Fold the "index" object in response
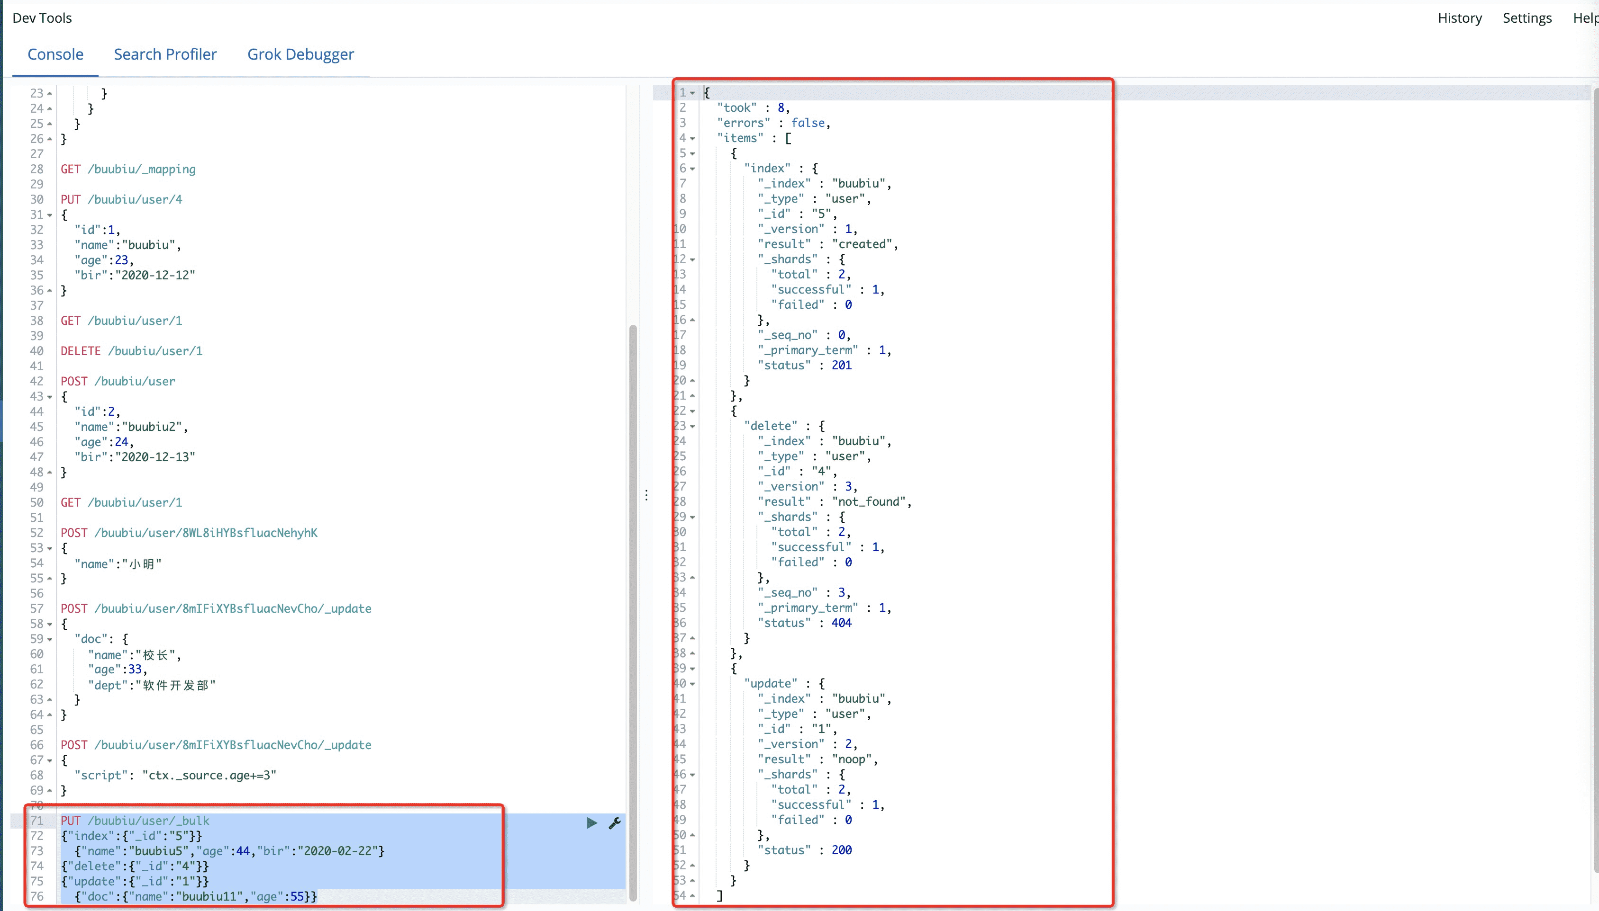Screen dimensions: 1599x911 click(692, 169)
